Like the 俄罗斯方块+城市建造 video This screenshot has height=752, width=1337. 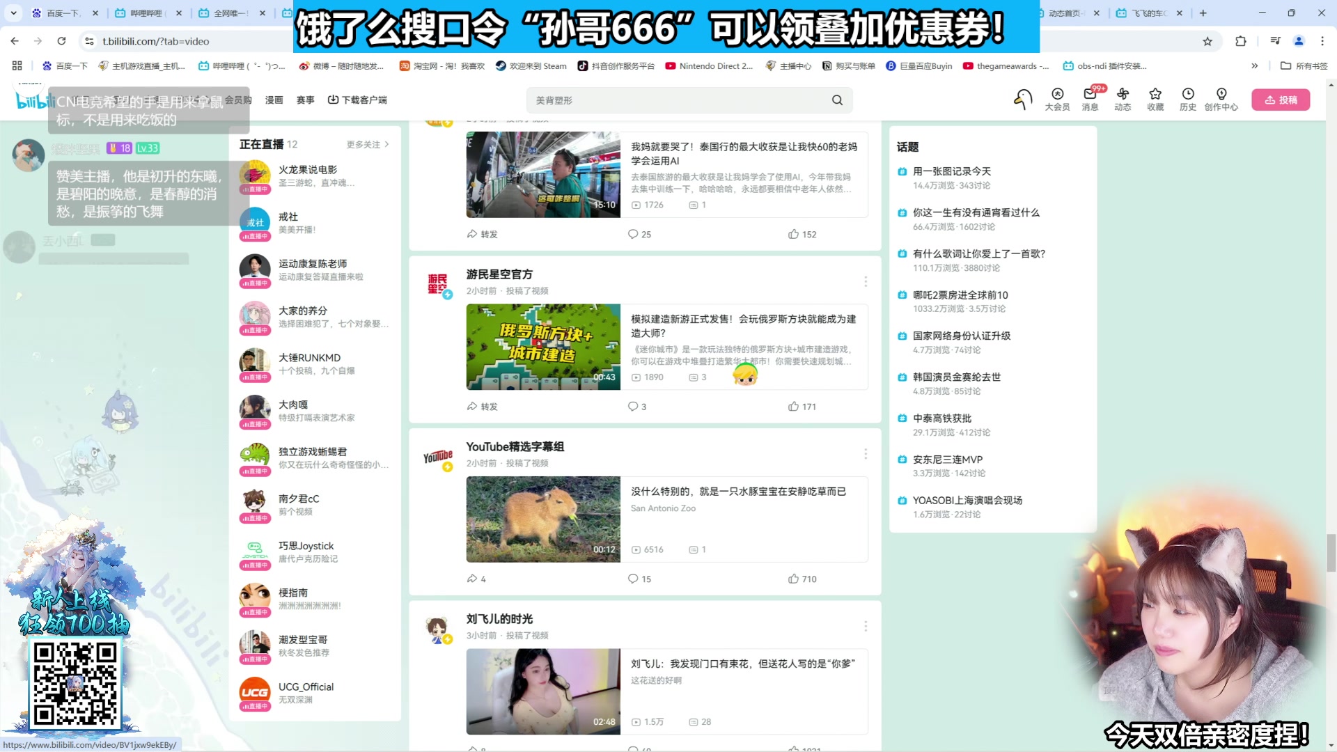click(x=794, y=406)
